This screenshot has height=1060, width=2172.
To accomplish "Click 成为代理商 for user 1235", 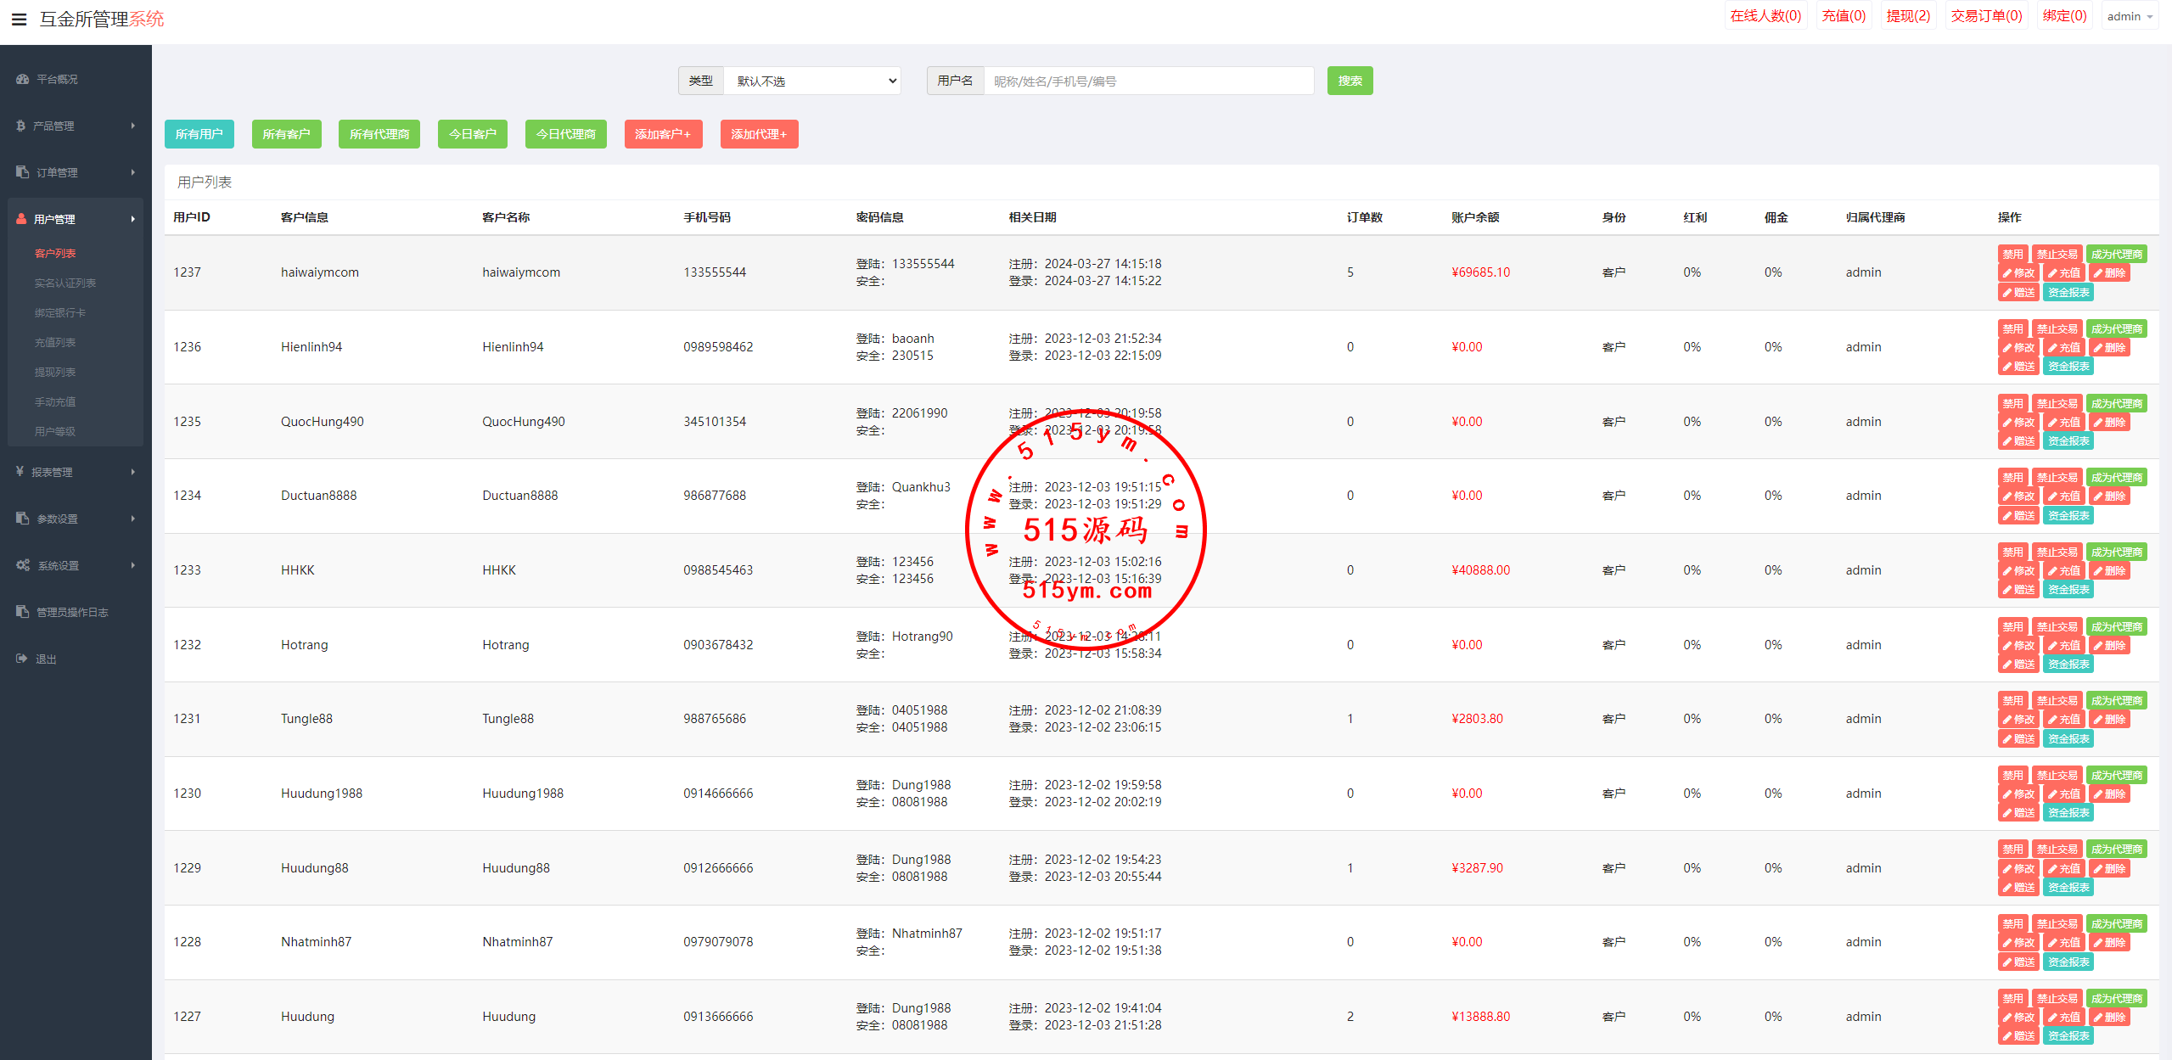I will pyautogui.click(x=2116, y=403).
